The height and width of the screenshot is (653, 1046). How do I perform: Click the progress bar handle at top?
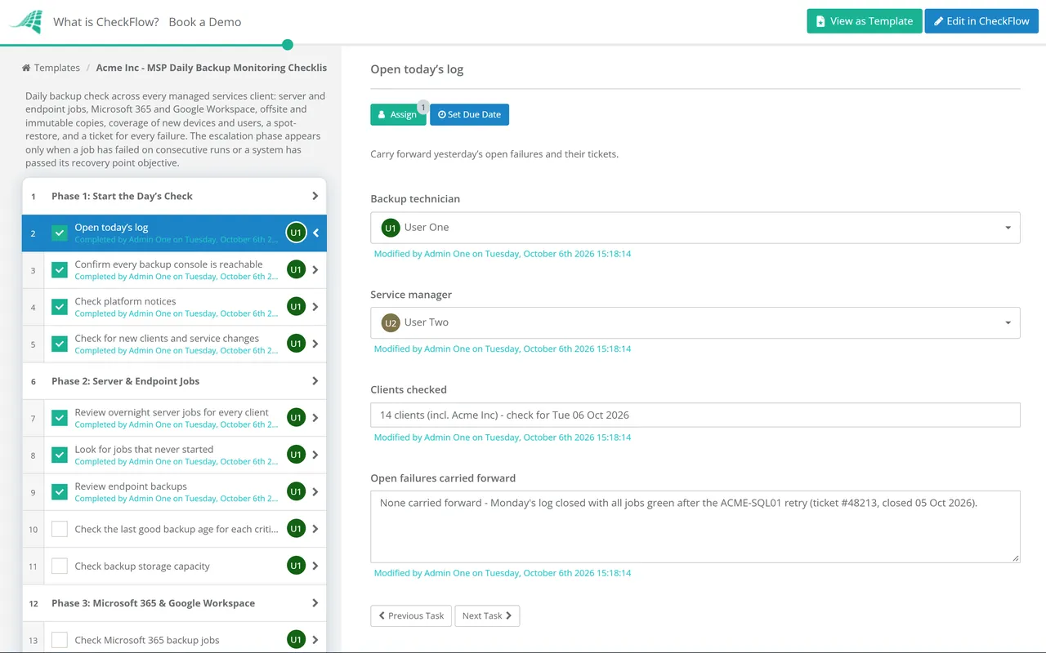point(287,45)
